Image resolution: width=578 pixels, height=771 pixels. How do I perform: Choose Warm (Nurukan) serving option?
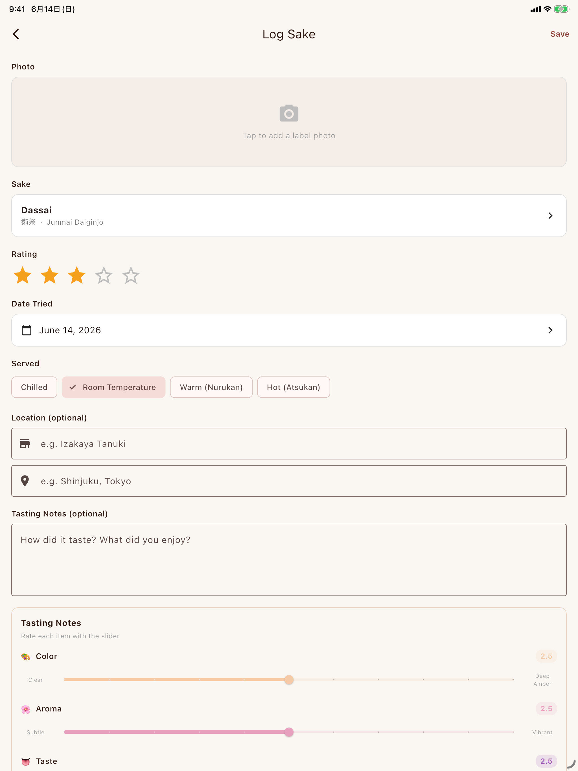click(211, 387)
